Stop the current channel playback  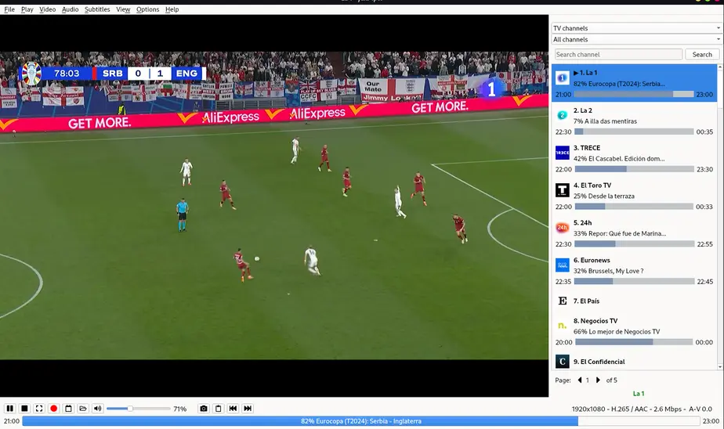coord(24,409)
